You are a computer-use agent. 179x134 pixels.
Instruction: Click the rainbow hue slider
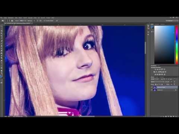tap(177, 45)
